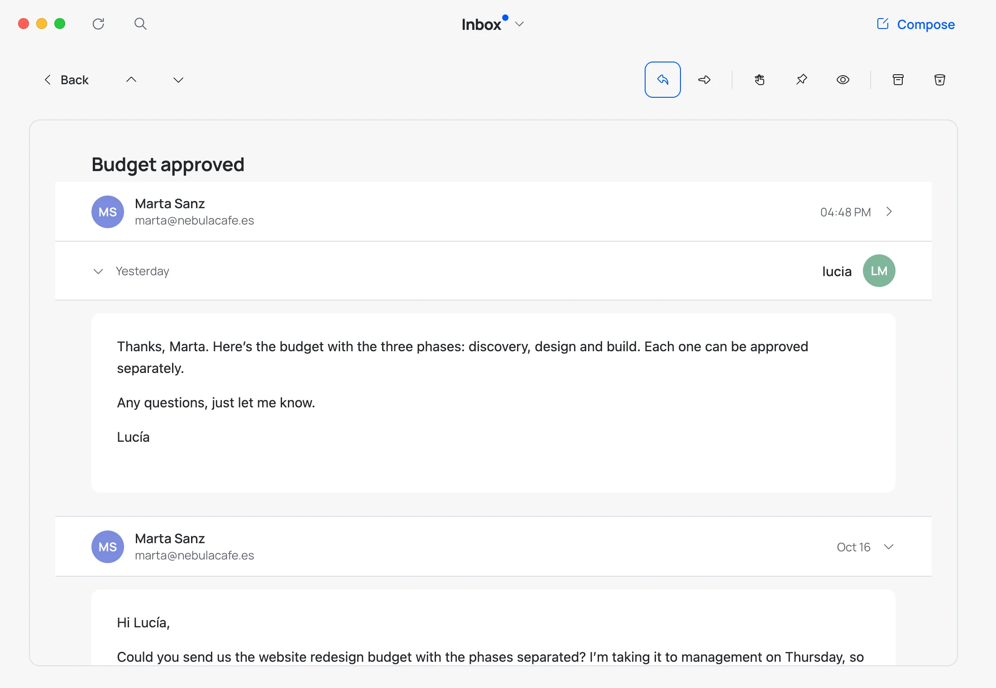Delete the conversation with trash icon
Screen dimensions: 996x688
pyautogui.click(x=940, y=80)
